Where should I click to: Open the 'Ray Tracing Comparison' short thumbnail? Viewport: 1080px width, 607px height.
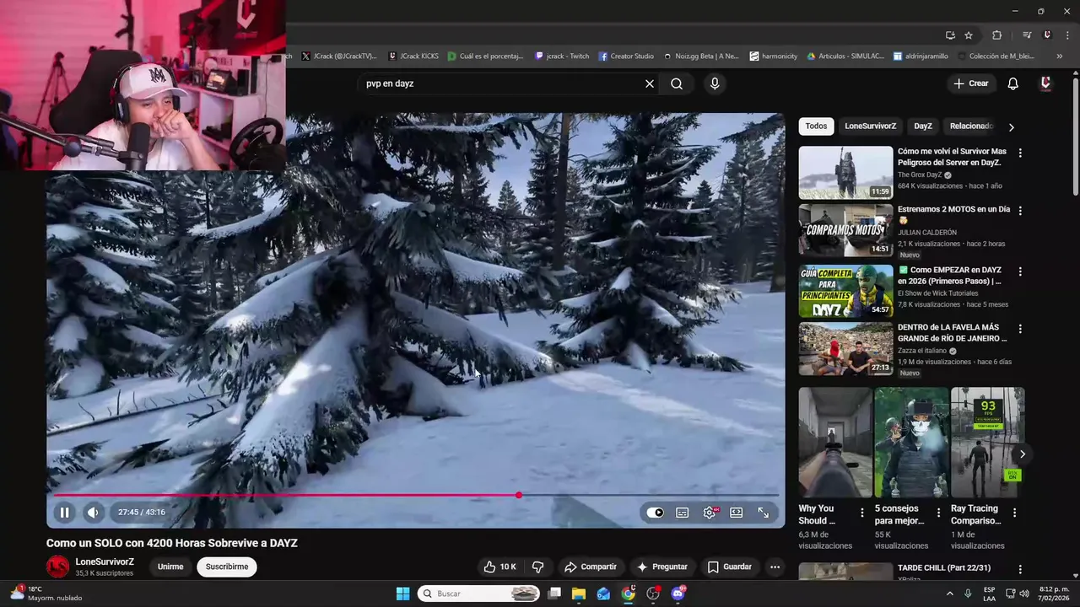coord(987,443)
